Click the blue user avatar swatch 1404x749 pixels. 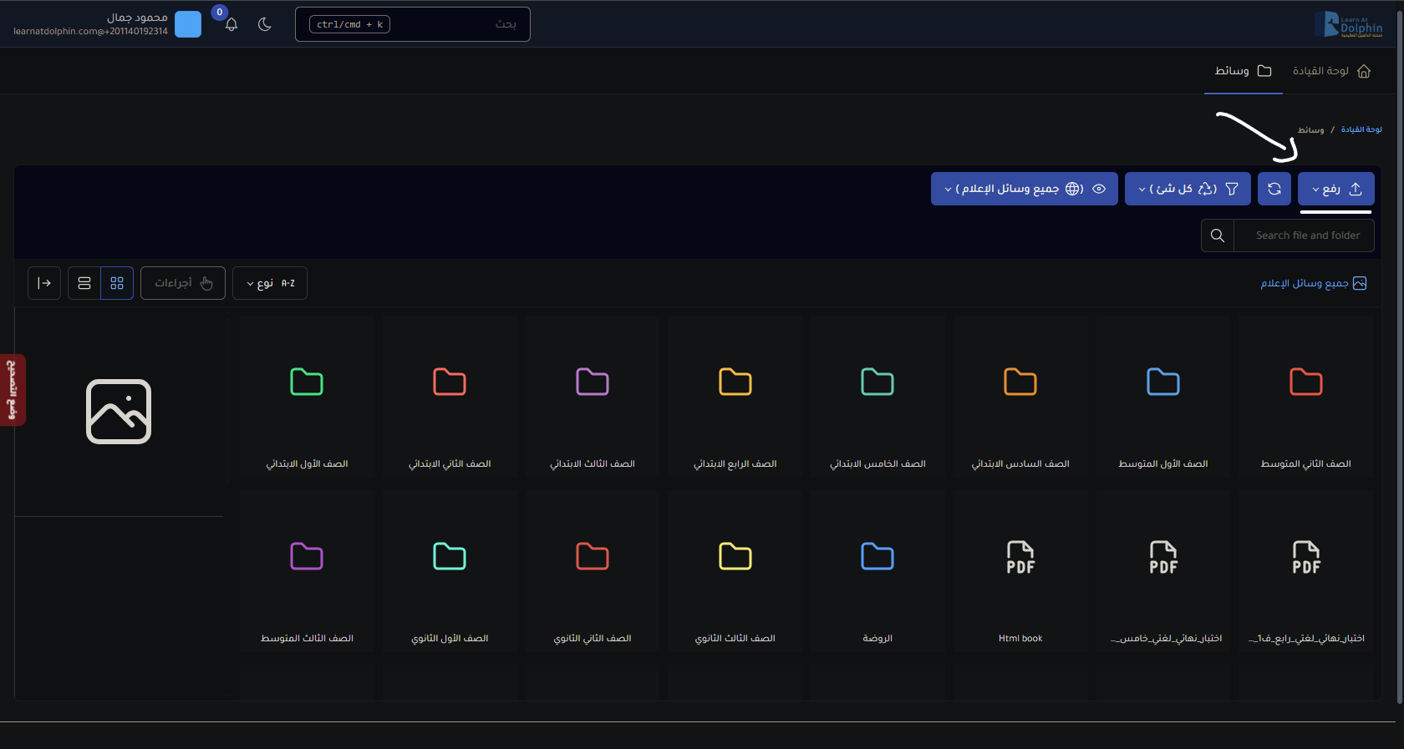click(188, 24)
